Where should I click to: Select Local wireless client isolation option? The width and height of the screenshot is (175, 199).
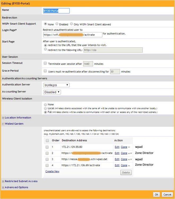tap(45, 108)
